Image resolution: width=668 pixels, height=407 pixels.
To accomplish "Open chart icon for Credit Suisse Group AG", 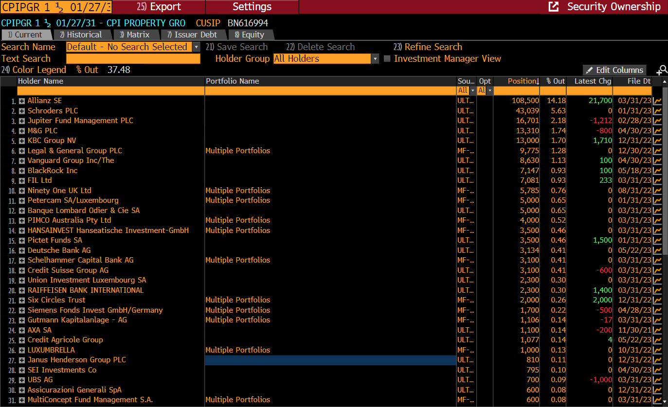I will pos(657,270).
